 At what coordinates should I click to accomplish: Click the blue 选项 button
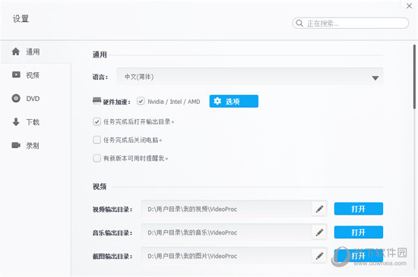coord(234,101)
